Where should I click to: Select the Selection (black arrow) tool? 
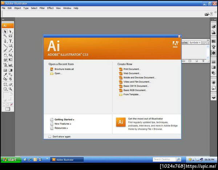pyautogui.click(x=5, y=32)
